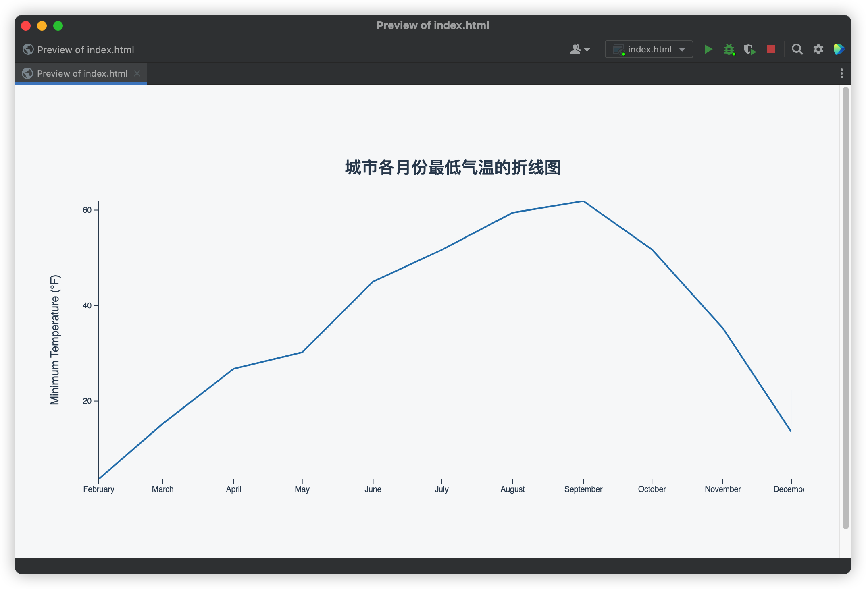Open the index.html run configuration dropdown
Screen dimensions: 866x589
(x=649, y=49)
